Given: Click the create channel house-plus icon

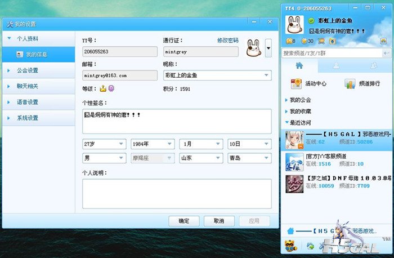Looking at the screenshot, I should pos(310,246).
